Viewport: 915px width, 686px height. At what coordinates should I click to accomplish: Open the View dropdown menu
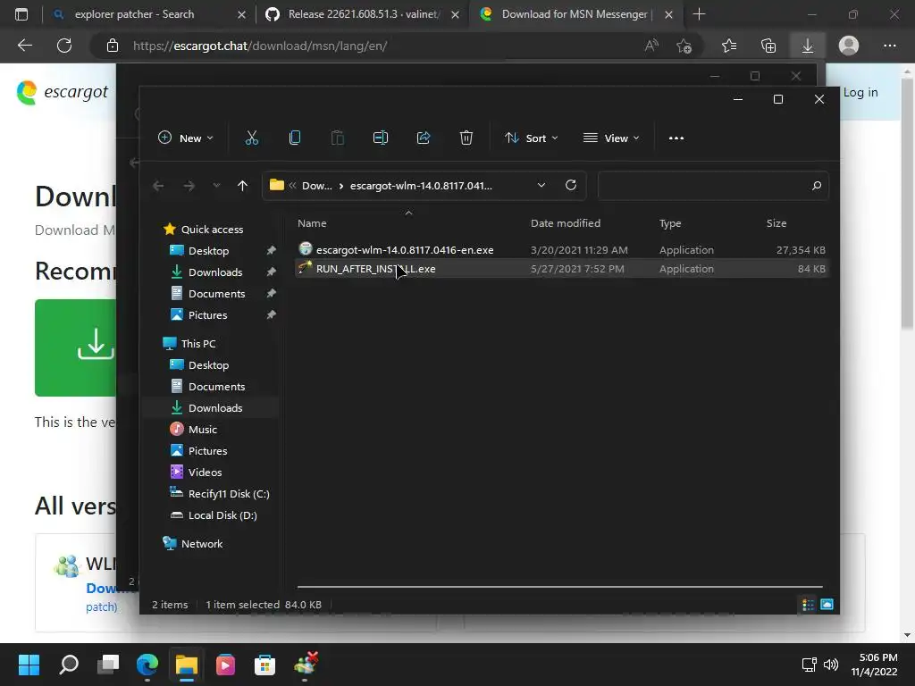coord(611,138)
